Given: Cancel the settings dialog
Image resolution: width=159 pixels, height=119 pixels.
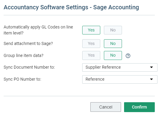Looking at the screenshot, I should tap(106, 107).
